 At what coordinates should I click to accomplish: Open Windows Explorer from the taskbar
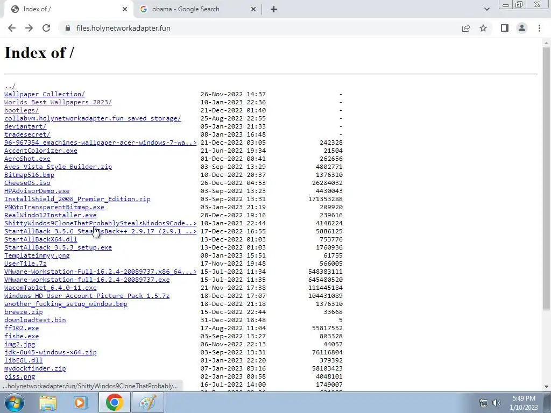(48, 402)
